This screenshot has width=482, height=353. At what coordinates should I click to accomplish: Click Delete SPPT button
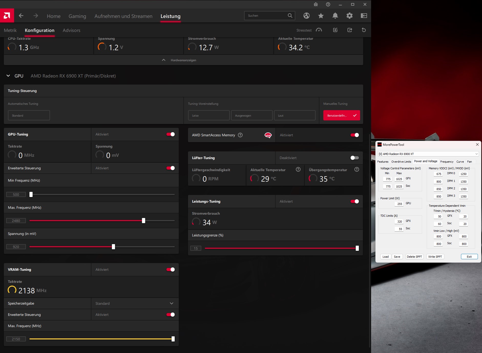[414, 257]
